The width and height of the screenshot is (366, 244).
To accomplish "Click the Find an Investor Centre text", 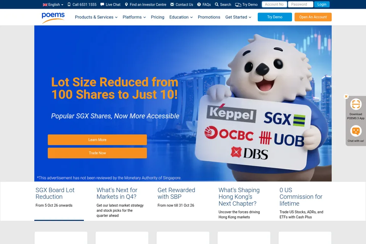I will [x=148, y=5].
